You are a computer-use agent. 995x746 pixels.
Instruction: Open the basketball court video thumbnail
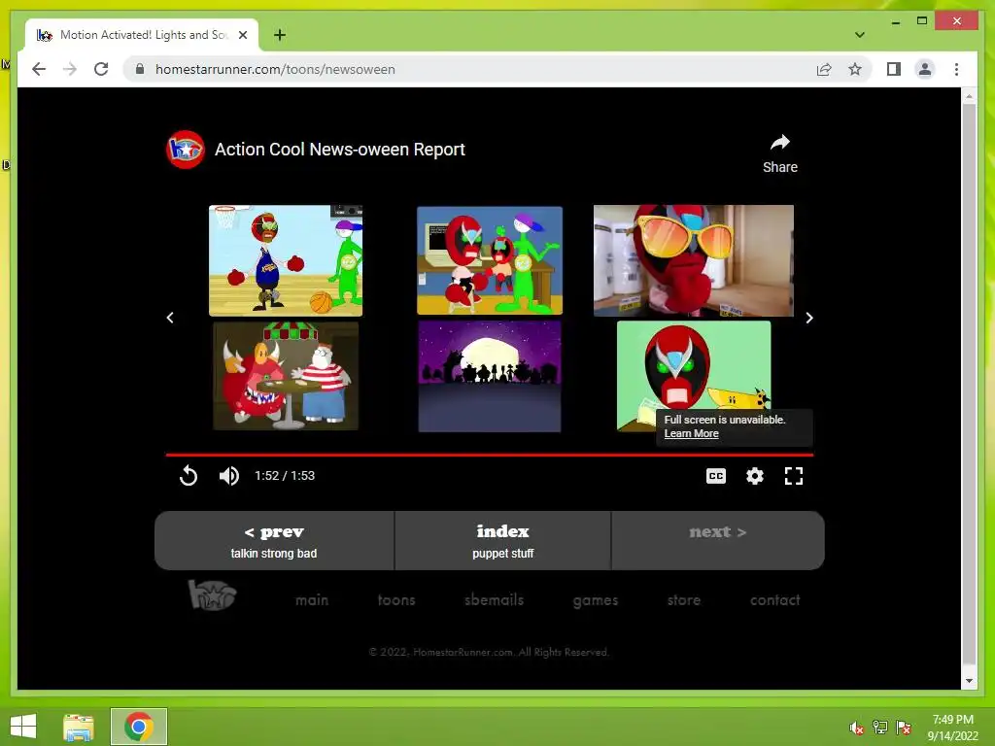pyautogui.click(x=286, y=260)
